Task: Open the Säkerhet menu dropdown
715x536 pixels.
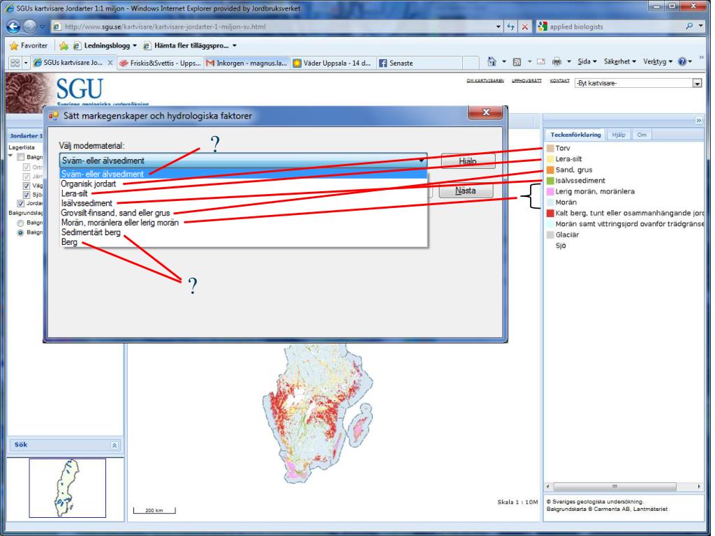Action: 620,61
